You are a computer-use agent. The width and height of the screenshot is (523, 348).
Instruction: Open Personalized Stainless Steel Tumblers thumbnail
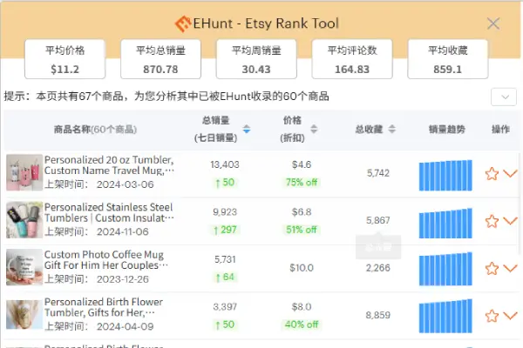click(24, 220)
